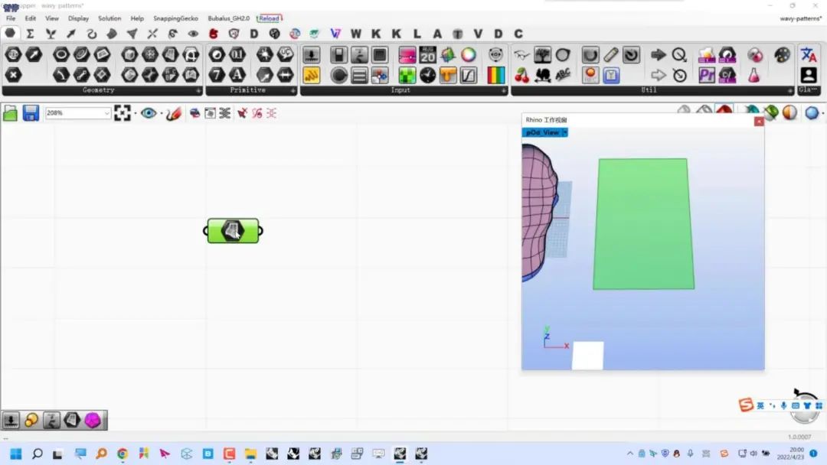Open the zoom percentage dropdown showing 208%
Viewport: 827px width, 465px height.
pos(77,112)
